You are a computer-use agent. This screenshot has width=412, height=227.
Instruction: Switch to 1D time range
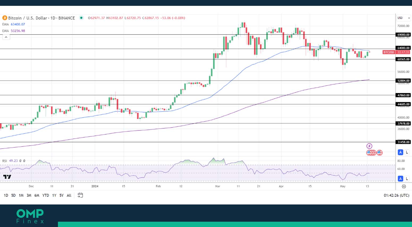pos(6,195)
